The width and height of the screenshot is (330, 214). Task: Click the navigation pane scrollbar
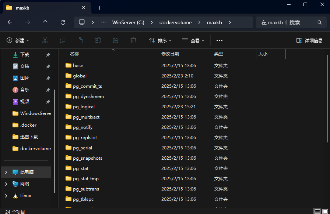pos(55,141)
